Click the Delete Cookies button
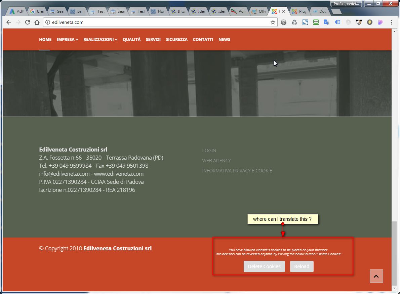 [x=264, y=266]
